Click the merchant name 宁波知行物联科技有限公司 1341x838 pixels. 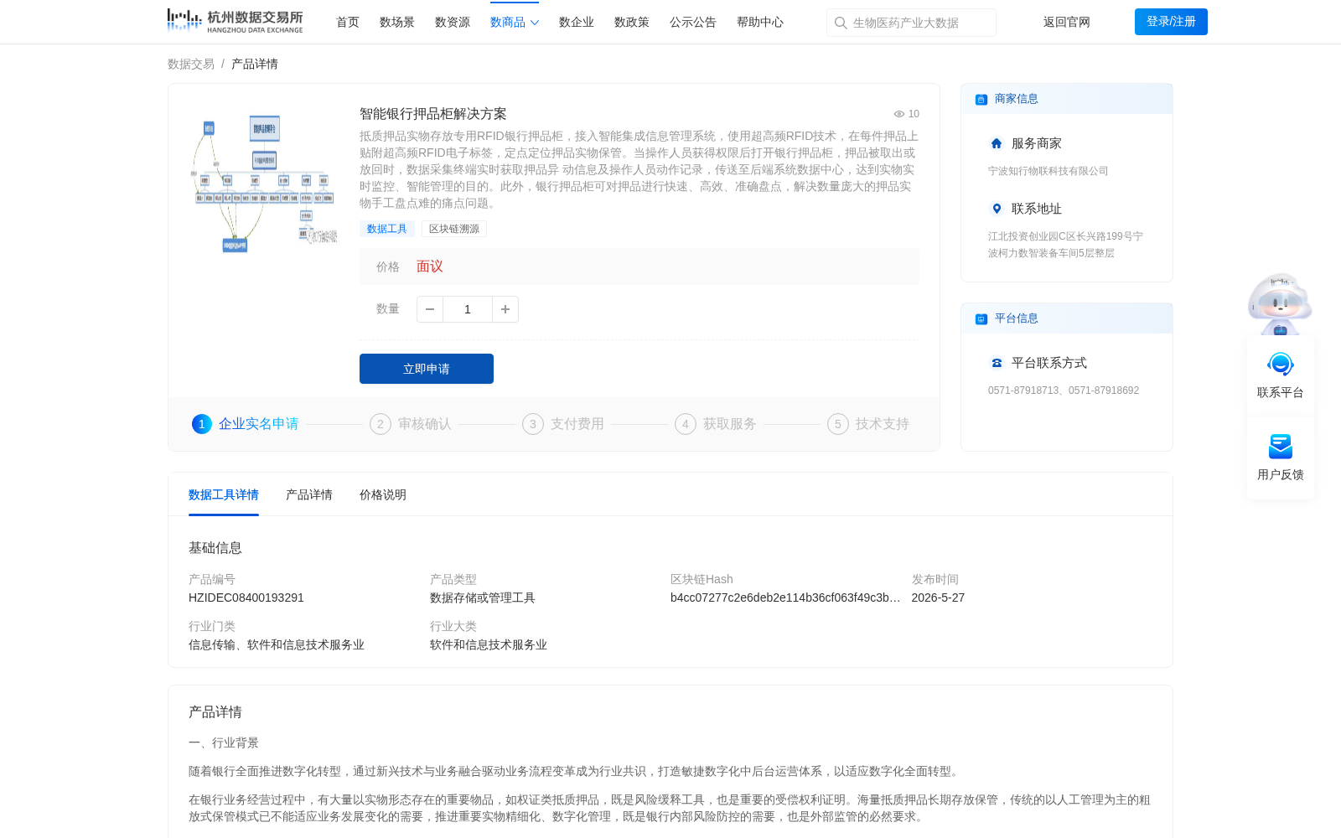[1048, 171]
